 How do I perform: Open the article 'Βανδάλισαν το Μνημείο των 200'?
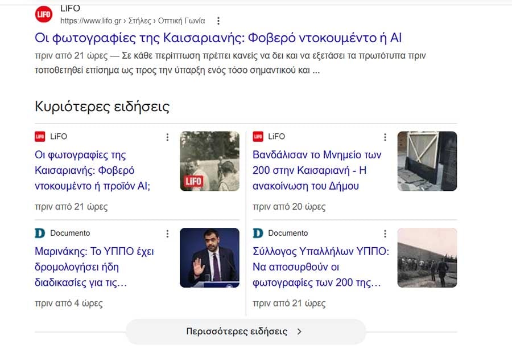pyautogui.click(x=317, y=170)
